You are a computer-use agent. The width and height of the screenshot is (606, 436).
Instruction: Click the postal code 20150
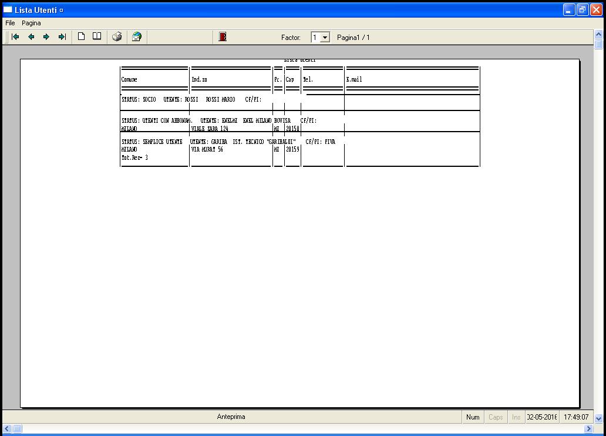tap(292, 129)
